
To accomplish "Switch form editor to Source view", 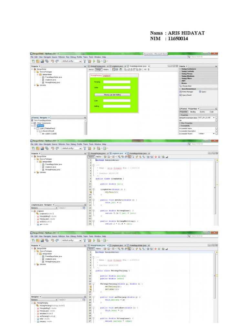I will tap(91, 69).
